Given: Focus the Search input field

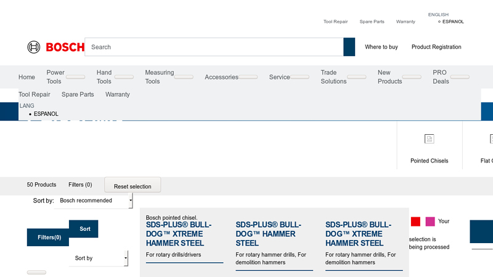Looking at the screenshot, I should (x=214, y=47).
